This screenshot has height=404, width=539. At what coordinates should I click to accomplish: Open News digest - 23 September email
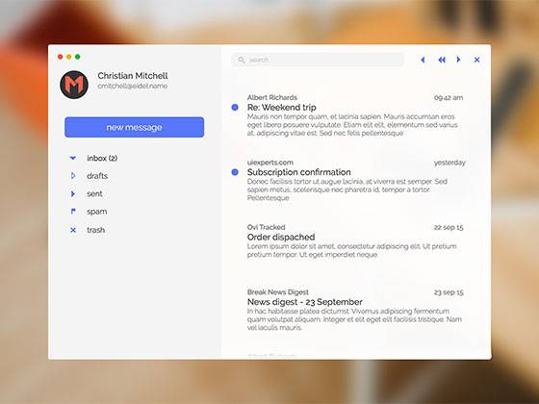tap(355, 310)
